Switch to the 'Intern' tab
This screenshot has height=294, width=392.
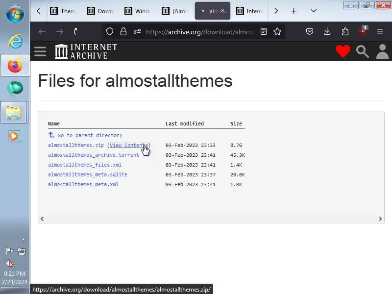[249, 11]
